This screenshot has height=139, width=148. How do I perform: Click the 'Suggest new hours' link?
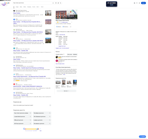[62, 46]
